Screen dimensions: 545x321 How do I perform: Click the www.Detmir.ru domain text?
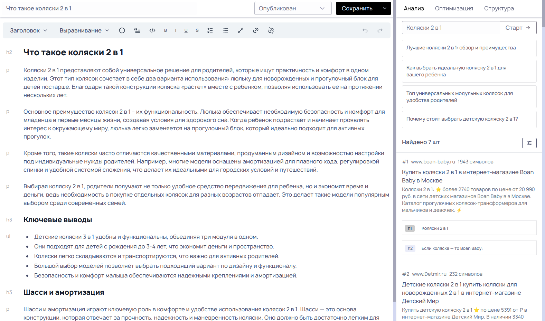[429, 274]
